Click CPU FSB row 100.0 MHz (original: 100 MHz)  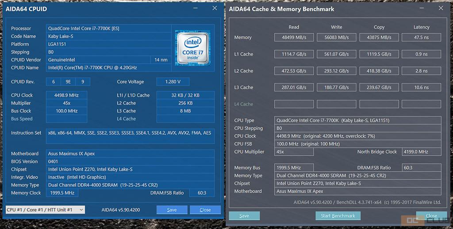357,144
